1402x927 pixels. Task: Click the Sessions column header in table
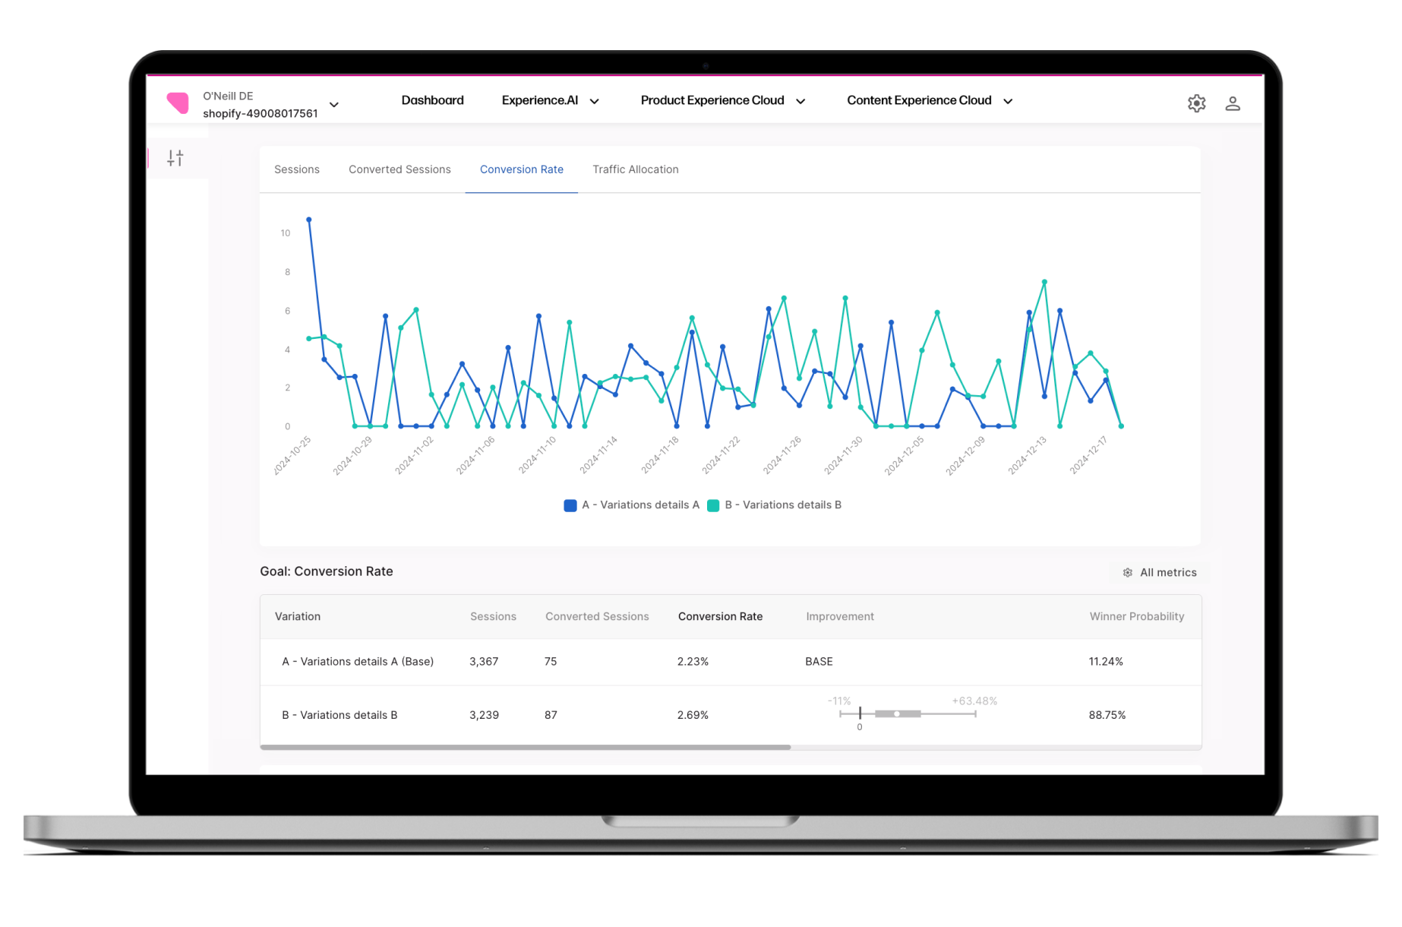(493, 616)
